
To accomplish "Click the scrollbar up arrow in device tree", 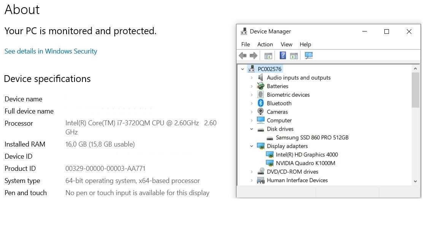I will click(415, 69).
